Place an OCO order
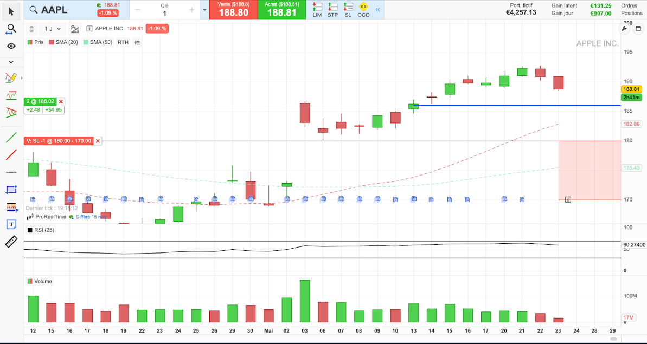The height and width of the screenshot is (344, 647). pyautogui.click(x=363, y=10)
